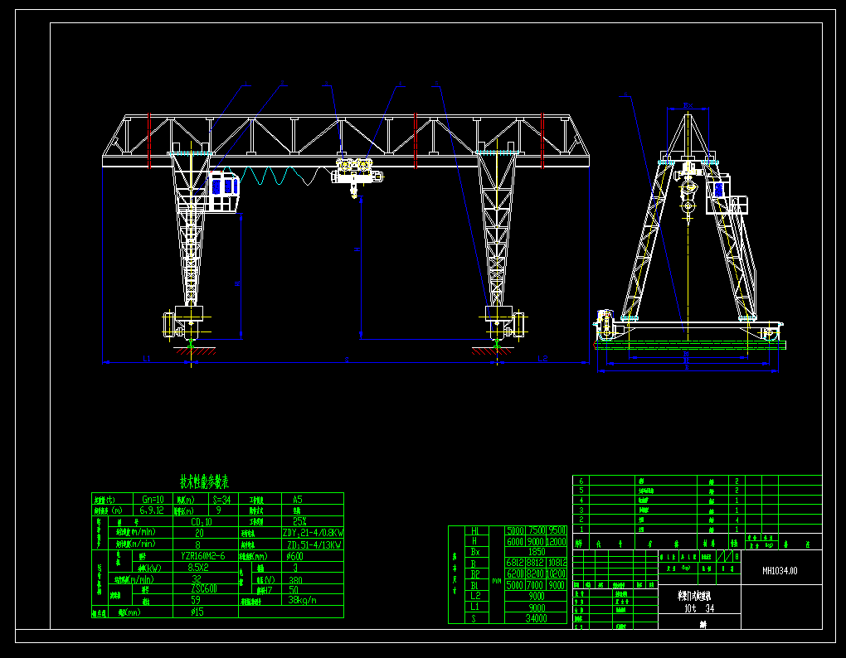Click the 34000 S dimension value
The width and height of the screenshot is (846, 658).
click(537, 619)
